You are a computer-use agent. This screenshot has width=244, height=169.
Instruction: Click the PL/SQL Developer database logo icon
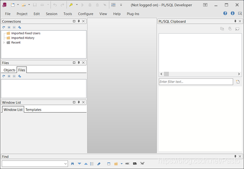pyautogui.click(x=4, y=5)
